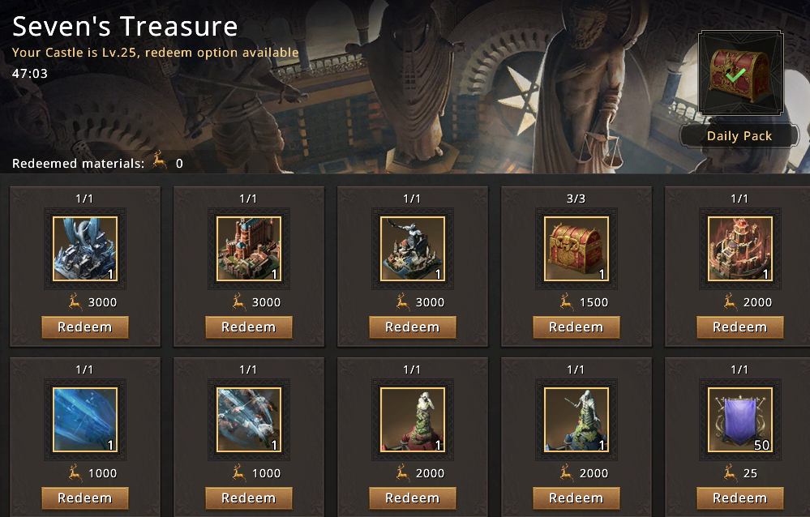The height and width of the screenshot is (517, 810).
Task: Select the red gold treasure chest item
Action: coord(576,249)
